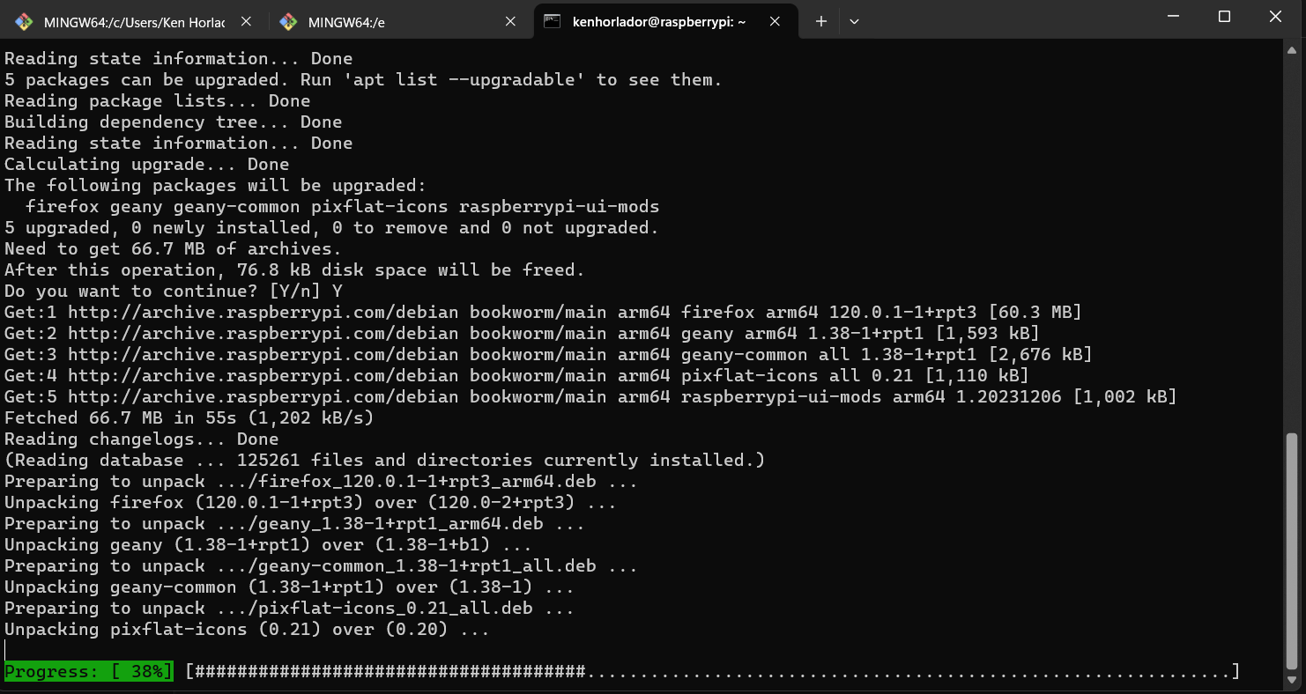Click the vertical scrollbar thumb
1306x694 pixels.
(1292, 551)
